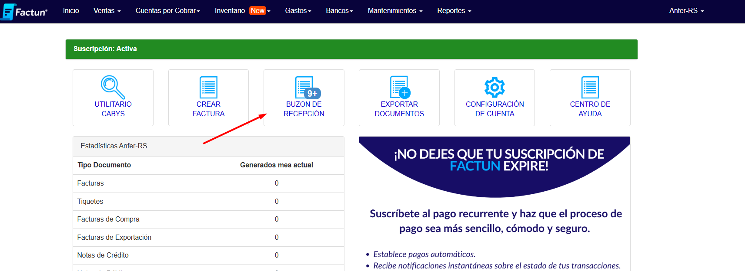The height and width of the screenshot is (271, 745).
Task: Expand the Gastos dropdown
Action: click(298, 10)
